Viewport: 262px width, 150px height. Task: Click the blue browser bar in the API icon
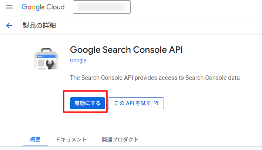[46, 57]
